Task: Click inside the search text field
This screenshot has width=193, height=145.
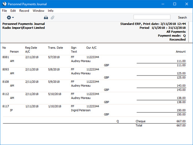Action: tap(152, 17)
